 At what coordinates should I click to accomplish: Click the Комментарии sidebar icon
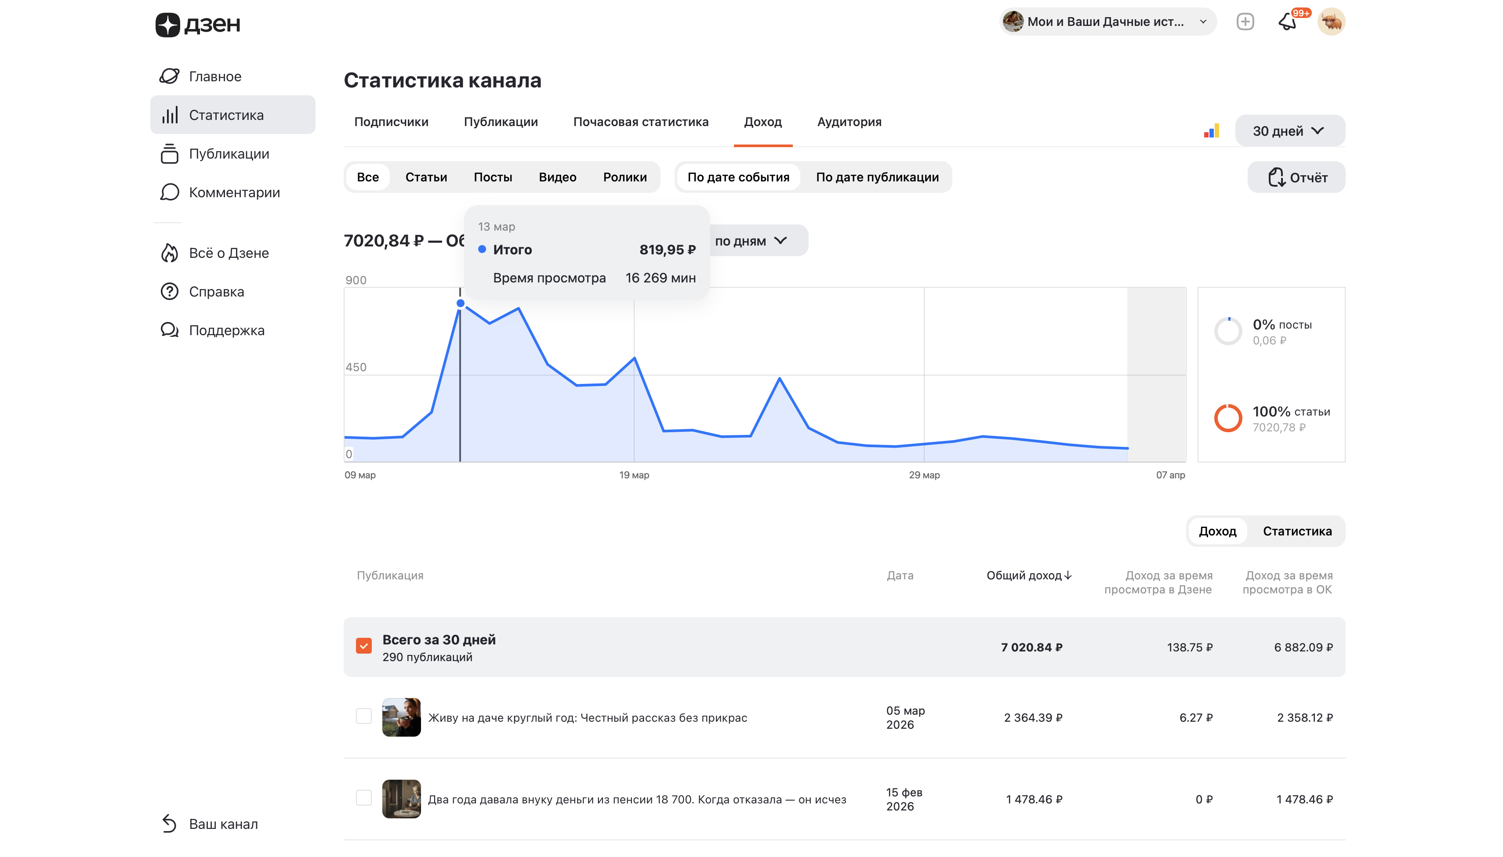170,192
